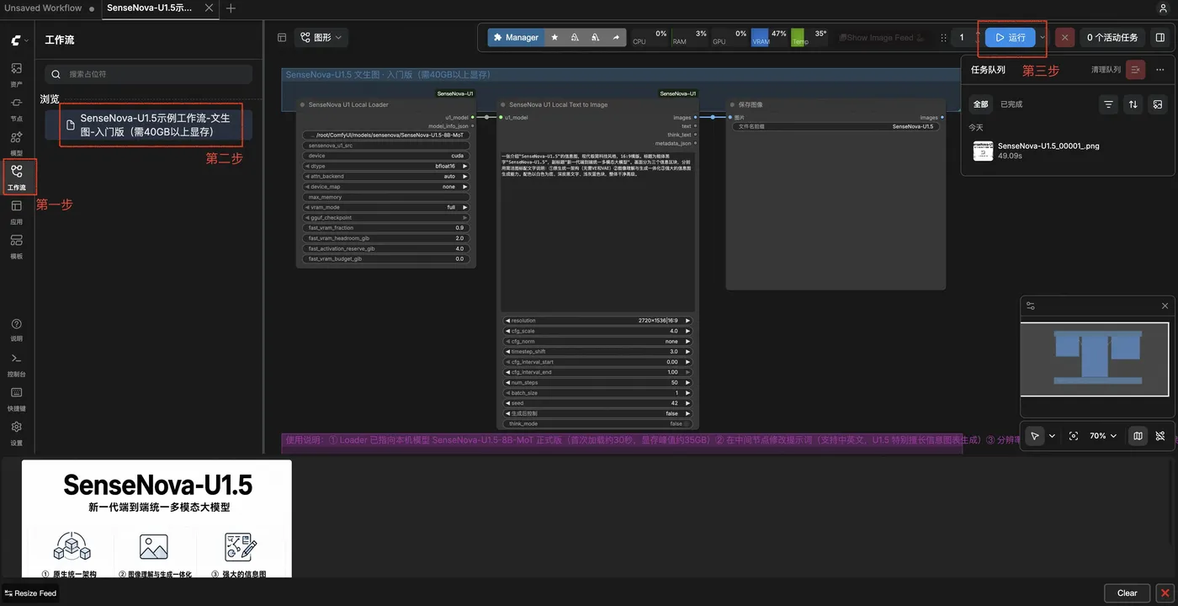Open SenseNova-U1.5示例工作流 in the workflow list
The image size is (1178, 606).
tap(148, 125)
